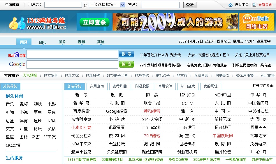
Task: Click the settings icon beside 设置页面
Action: 254,5
